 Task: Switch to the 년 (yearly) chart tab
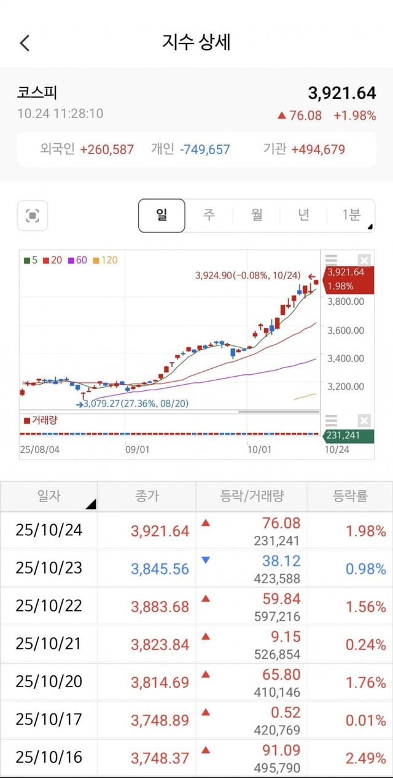click(x=304, y=215)
